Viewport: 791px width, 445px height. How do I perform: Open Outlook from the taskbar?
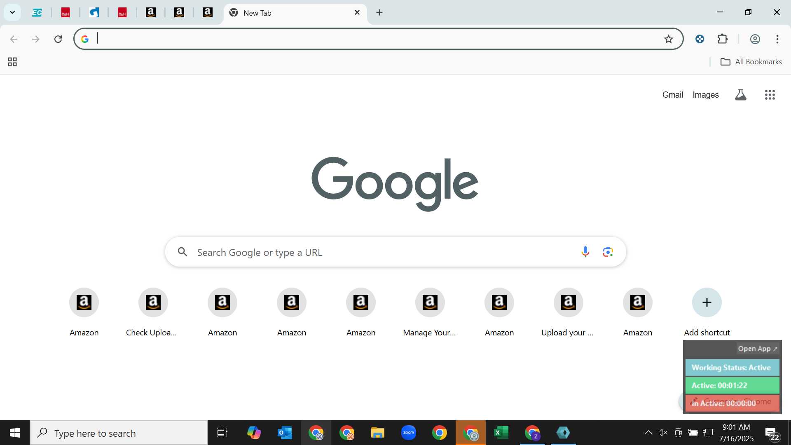[285, 433]
